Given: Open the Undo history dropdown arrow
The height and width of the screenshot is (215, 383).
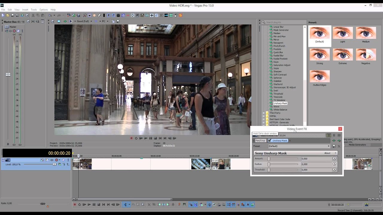Looking at the screenshot, I should point(54,15).
